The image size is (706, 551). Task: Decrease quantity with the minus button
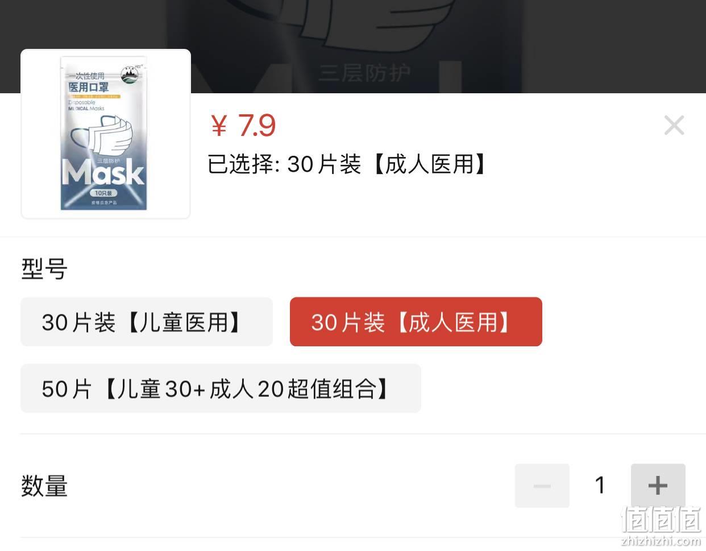(x=542, y=486)
